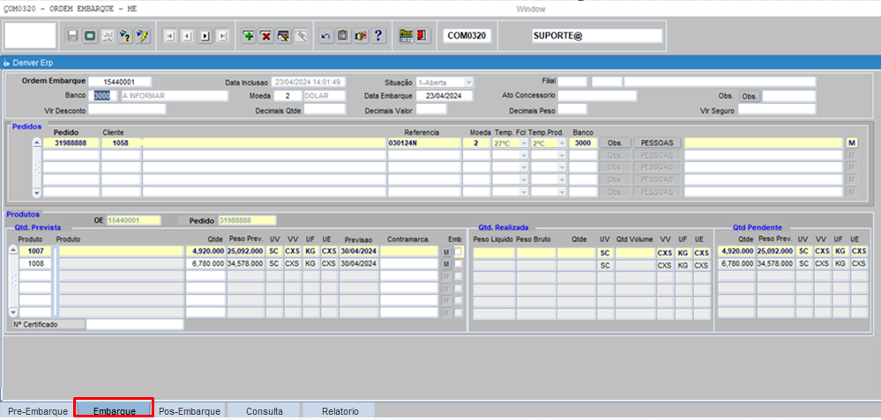Click the Ordem Embarque field 15440001

point(119,82)
